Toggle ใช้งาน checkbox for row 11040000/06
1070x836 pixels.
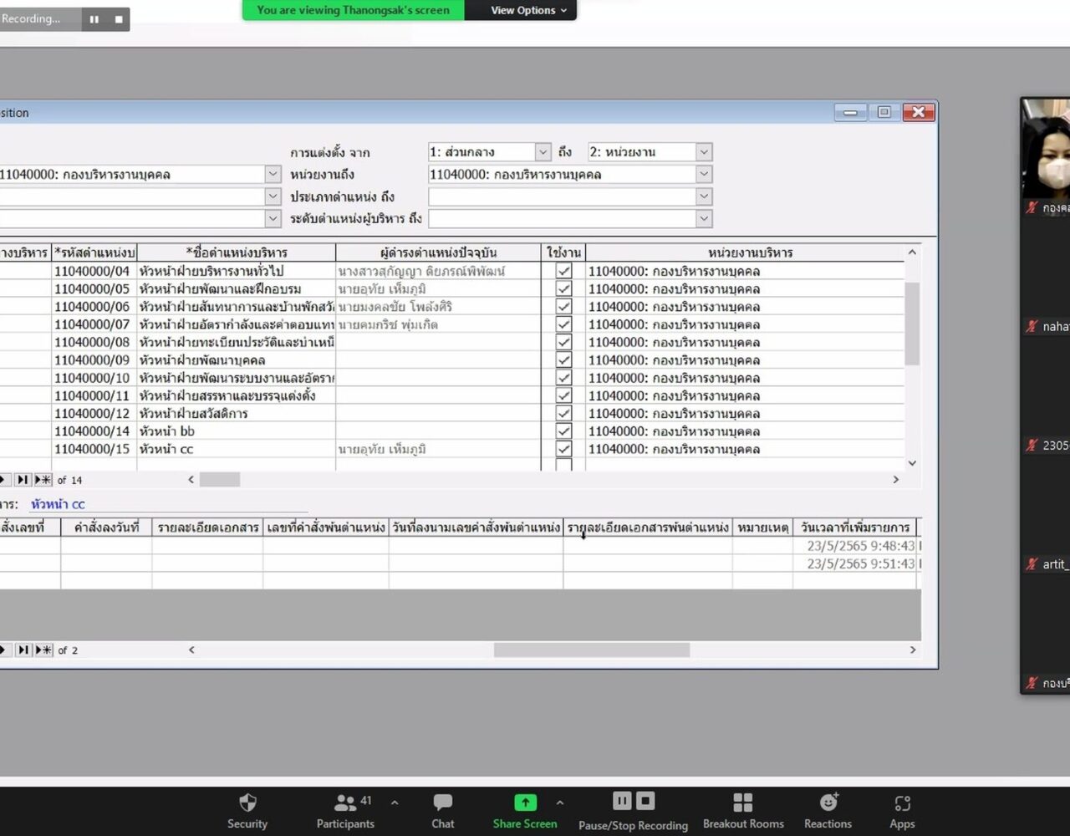point(564,307)
